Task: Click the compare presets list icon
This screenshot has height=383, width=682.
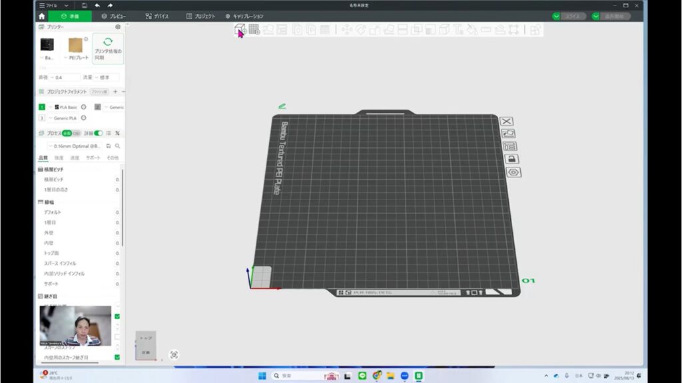Action: click(x=109, y=133)
